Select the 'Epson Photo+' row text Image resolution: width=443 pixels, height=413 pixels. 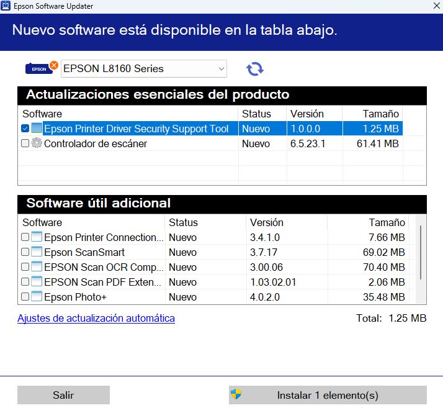75,297
